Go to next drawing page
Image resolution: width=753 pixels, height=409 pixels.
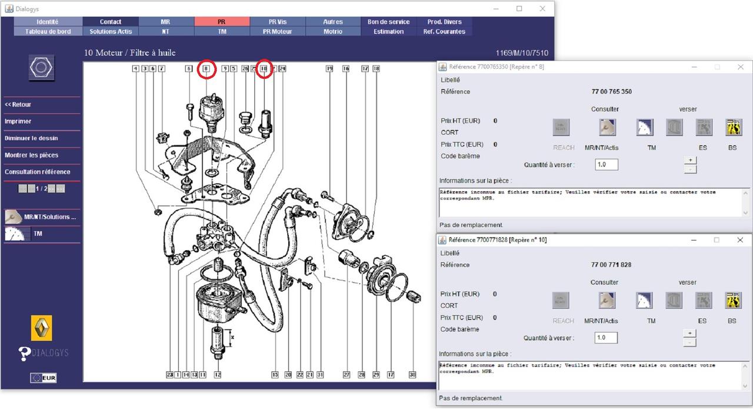51,189
